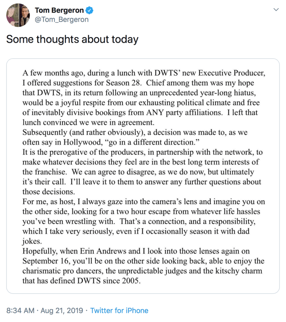Open the Tom Bergeron display name
The height and width of the screenshot is (322, 286).
tap(59, 10)
